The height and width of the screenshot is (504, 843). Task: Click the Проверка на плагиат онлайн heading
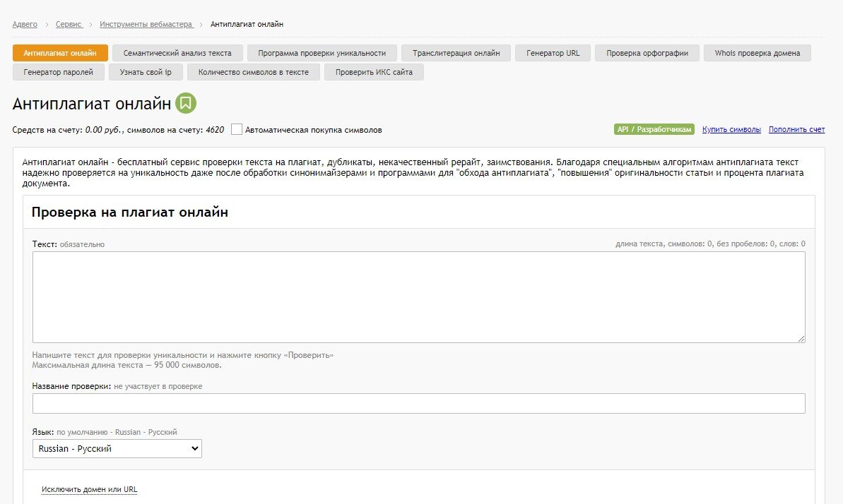(129, 212)
